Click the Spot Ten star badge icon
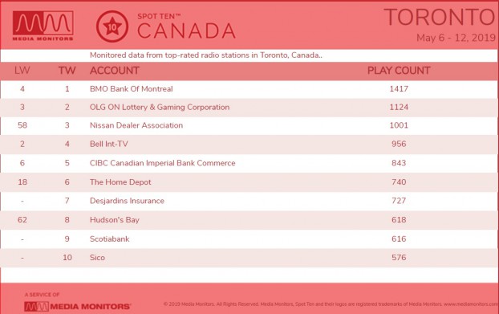 point(112,27)
